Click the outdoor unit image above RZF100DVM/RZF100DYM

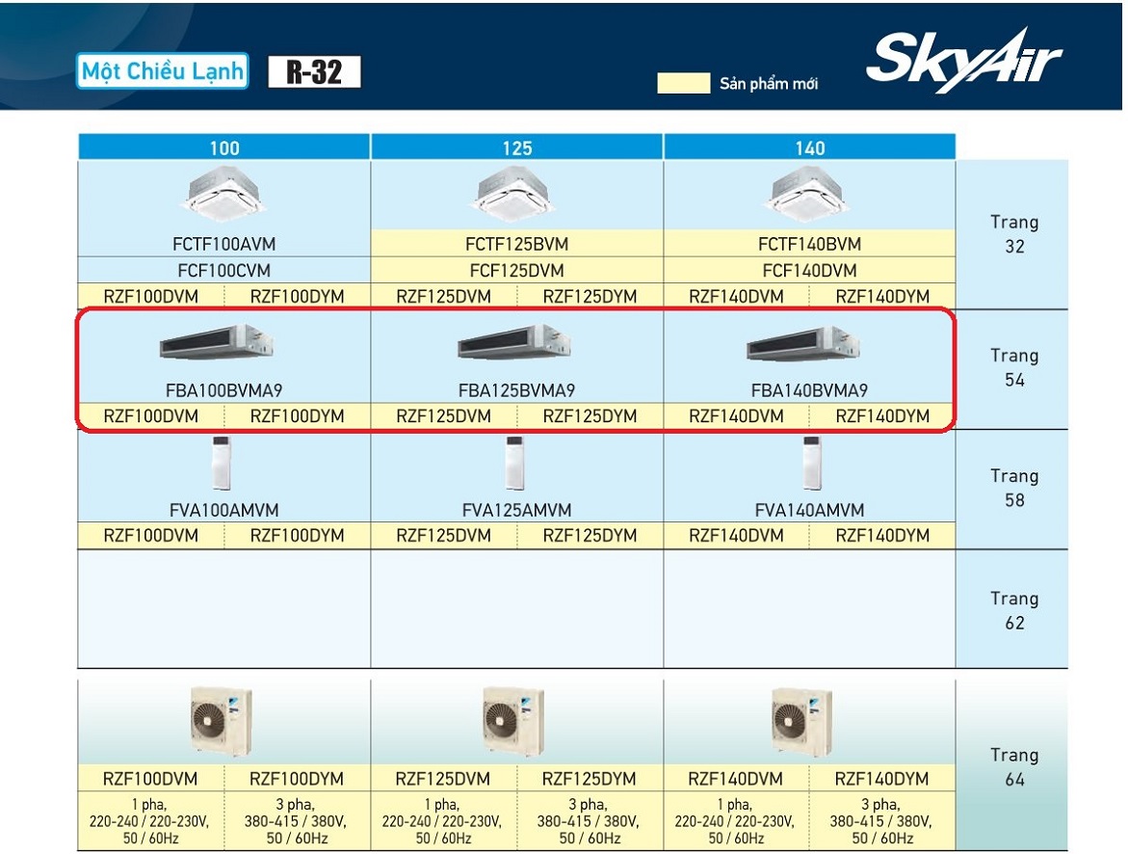click(221, 722)
